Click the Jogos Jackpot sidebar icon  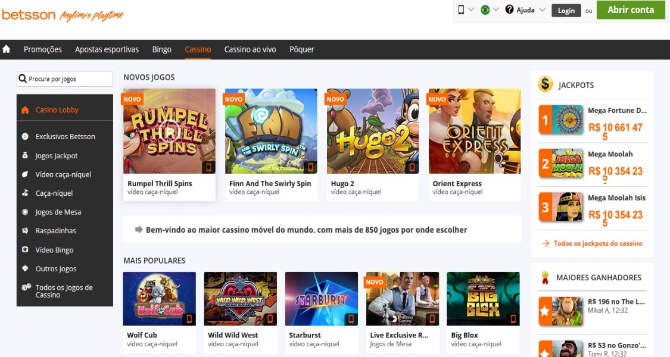(x=25, y=155)
